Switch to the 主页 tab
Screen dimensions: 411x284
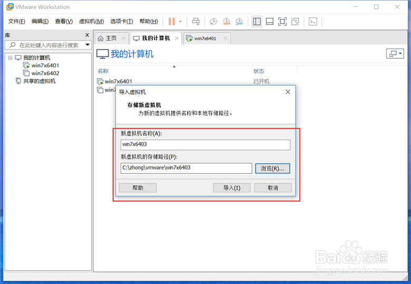pyautogui.click(x=111, y=38)
